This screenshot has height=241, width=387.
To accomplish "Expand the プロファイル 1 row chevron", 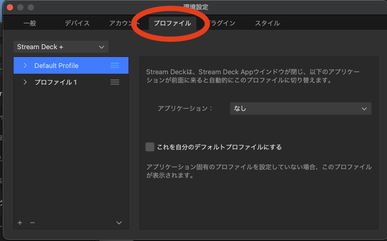I will click(x=25, y=82).
